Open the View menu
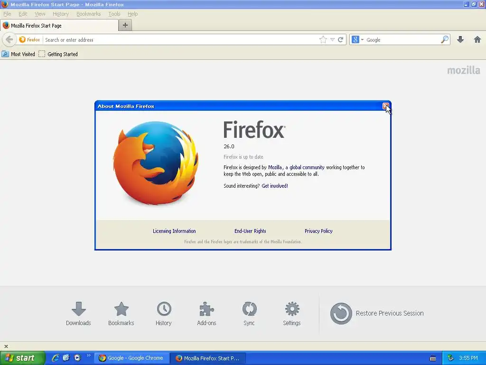486x365 pixels. [x=40, y=14]
